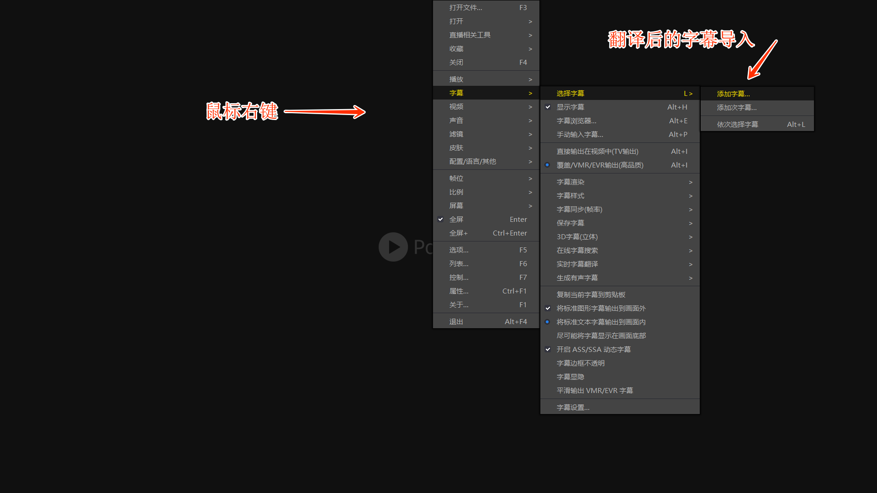Choose 依次选择字幕 menu entry
The height and width of the screenshot is (493, 877).
tap(737, 125)
